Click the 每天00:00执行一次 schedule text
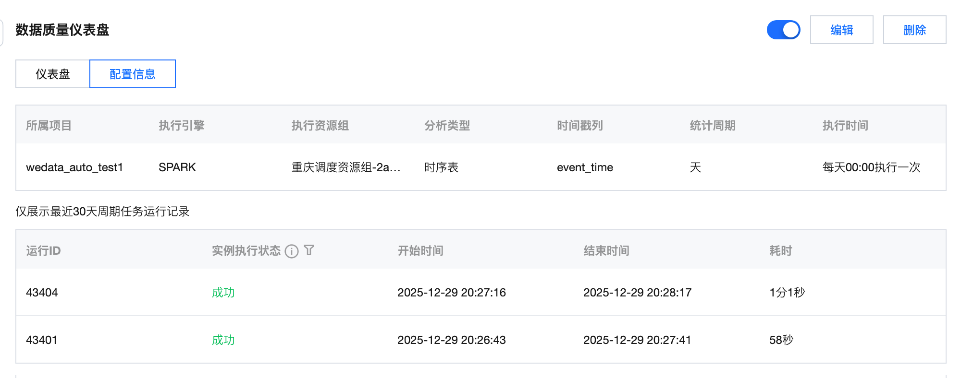 pyautogui.click(x=871, y=167)
